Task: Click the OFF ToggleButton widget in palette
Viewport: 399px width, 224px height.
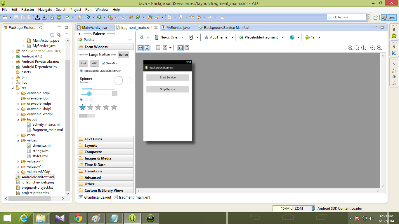Action: pyautogui.click(x=94, y=63)
